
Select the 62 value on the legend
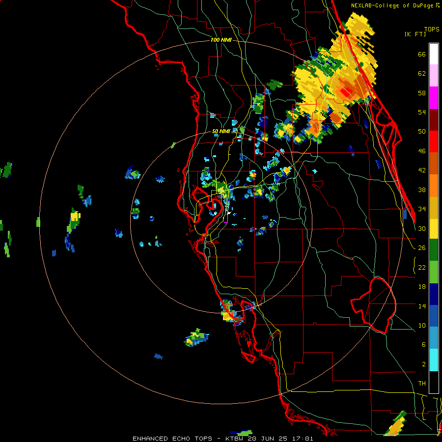pyautogui.click(x=422, y=74)
